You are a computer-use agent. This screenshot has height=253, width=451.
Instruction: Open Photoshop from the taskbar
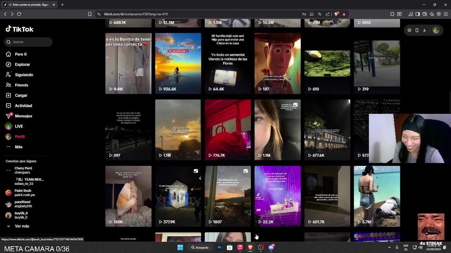pos(219,247)
